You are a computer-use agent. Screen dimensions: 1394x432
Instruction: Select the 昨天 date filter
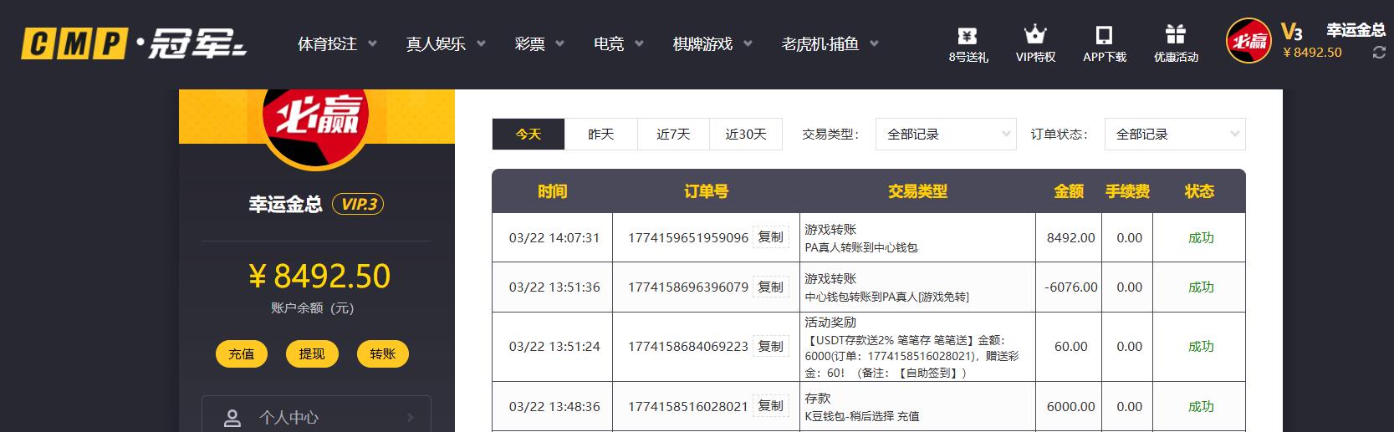[600, 134]
